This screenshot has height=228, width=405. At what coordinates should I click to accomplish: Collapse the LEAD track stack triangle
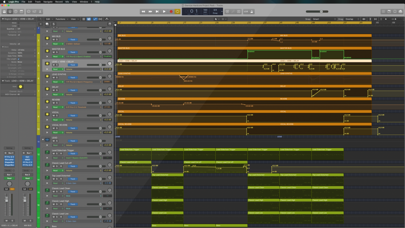43,140
